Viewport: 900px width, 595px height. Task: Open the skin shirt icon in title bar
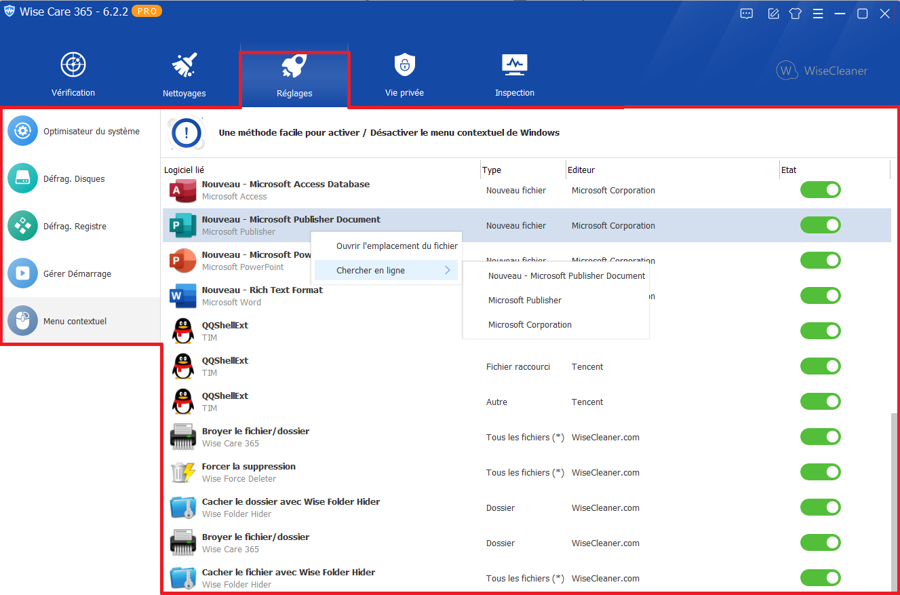(796, 14)
